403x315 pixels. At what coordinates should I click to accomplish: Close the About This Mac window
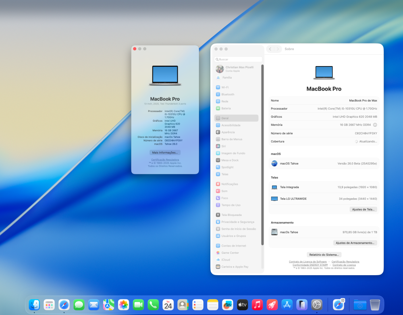[x=135, y=49]
